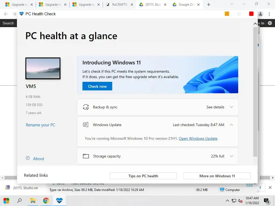Close the Chrome downloads bar
Image resolution: width=275 pixels, height=206 pixels.
point(270,187)
